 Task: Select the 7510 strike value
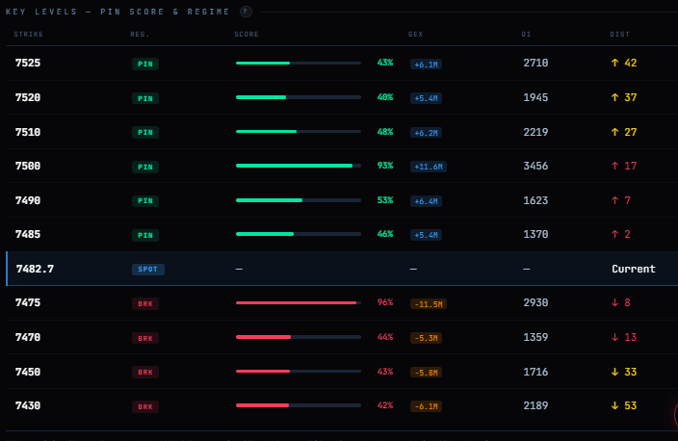tap(28, 132)
